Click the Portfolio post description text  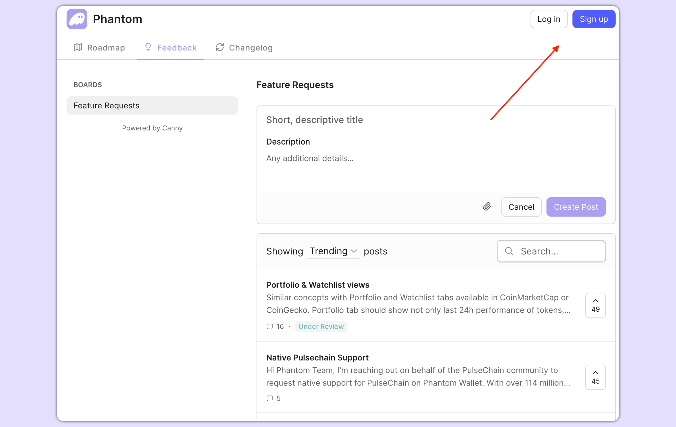[418, 303]
